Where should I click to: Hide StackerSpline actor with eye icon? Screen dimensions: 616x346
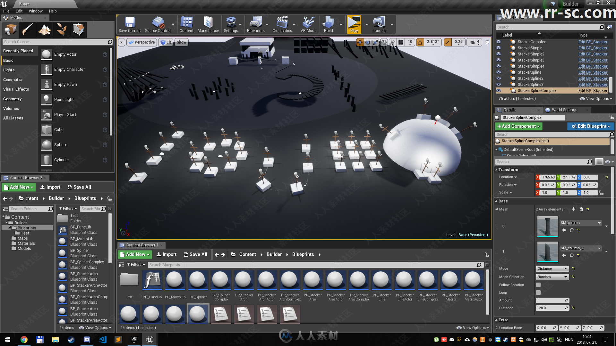pos(498,72)
